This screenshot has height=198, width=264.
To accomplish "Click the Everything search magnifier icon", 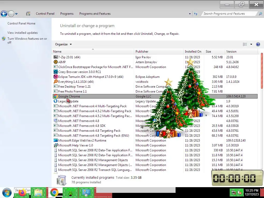I will (x=56, y=81).
